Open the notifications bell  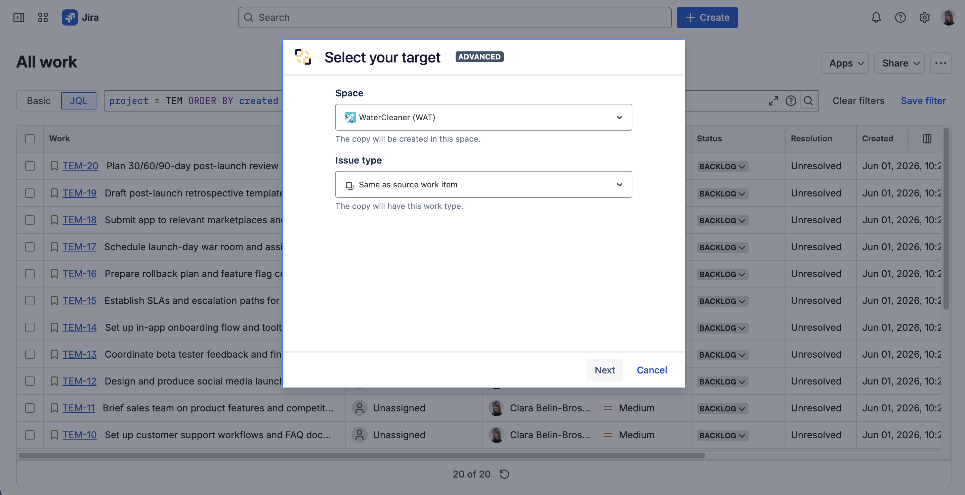(x=876, y=17)
